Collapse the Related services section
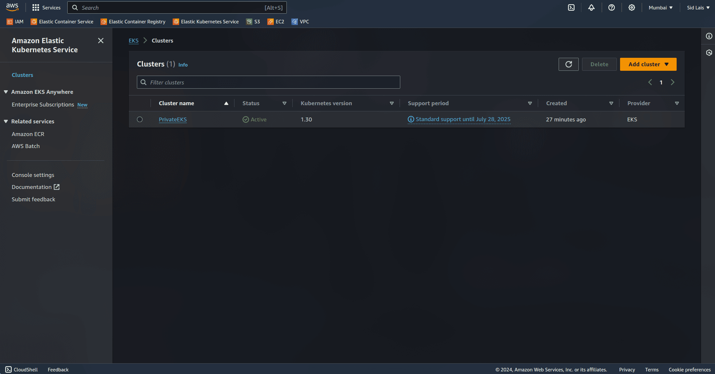 6,121
